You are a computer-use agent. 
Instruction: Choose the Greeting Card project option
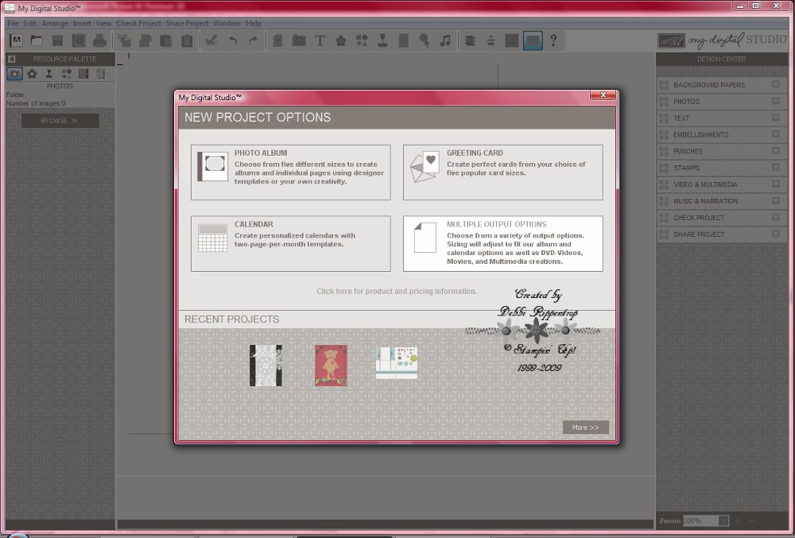click(x=503, y=172)
